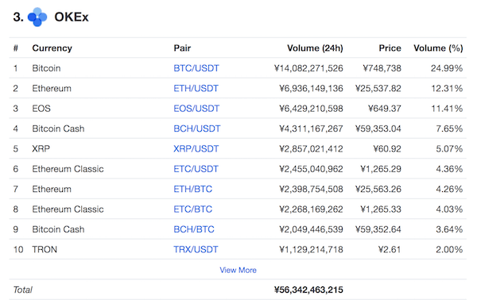The image size is (477, 307).
Task: Open the XRP/USDT pair link
Action: 196,149
